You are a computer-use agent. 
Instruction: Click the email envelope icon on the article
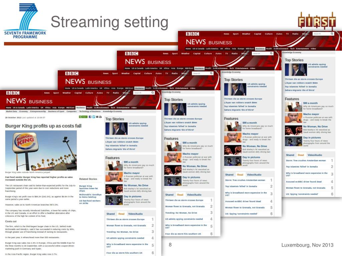[x=97, y=117]
